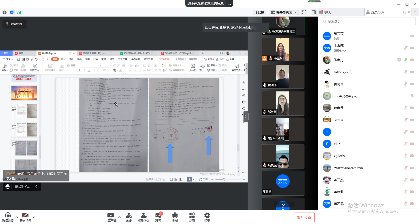
Task: Check the green network signal icon
Action: (19, 12)
